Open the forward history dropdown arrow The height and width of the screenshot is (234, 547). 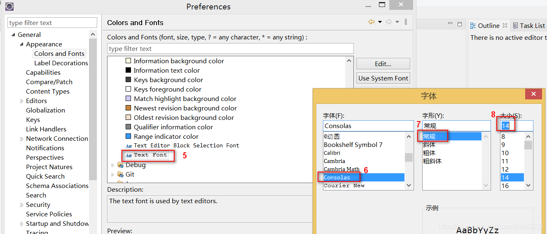click(x=397, y=22)
